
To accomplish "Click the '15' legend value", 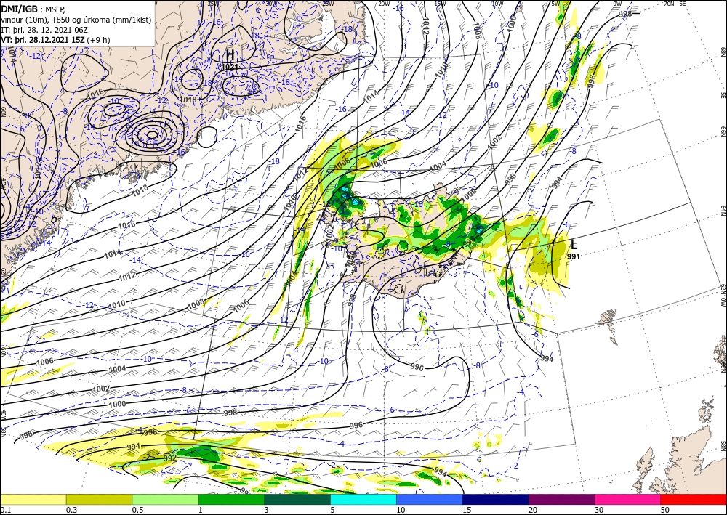I will click(x=467, y=510).
